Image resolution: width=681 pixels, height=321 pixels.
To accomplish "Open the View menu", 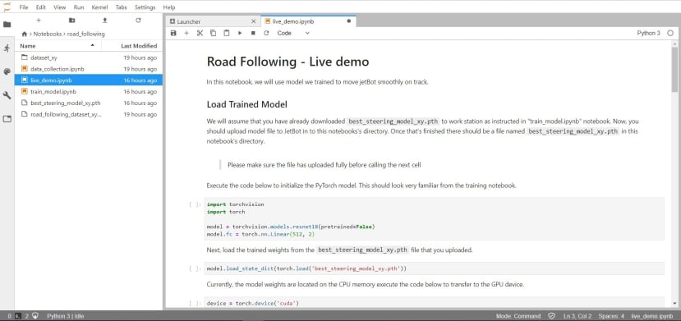I will click(x=59, y=7).
